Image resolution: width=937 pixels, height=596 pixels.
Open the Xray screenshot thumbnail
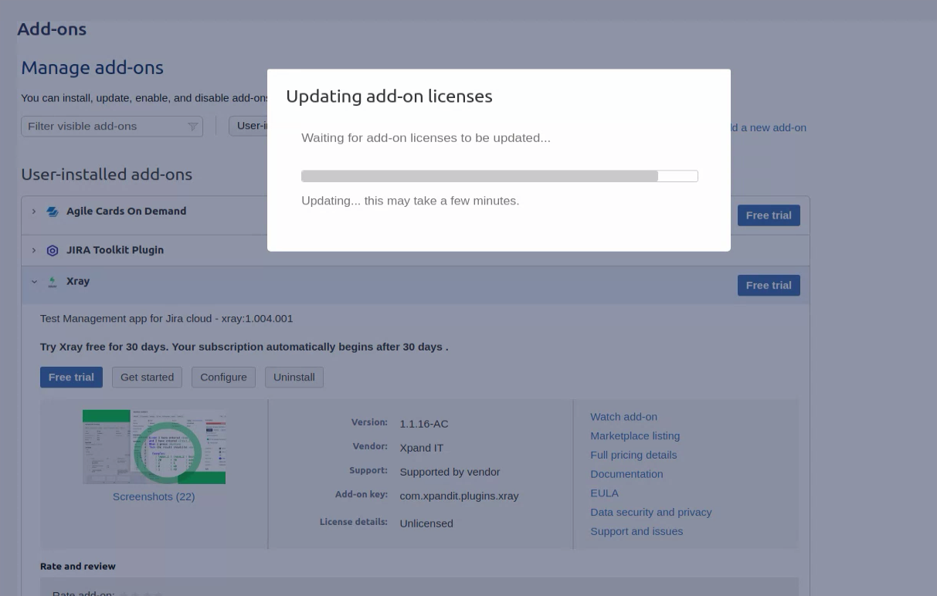tap(154, 447)
